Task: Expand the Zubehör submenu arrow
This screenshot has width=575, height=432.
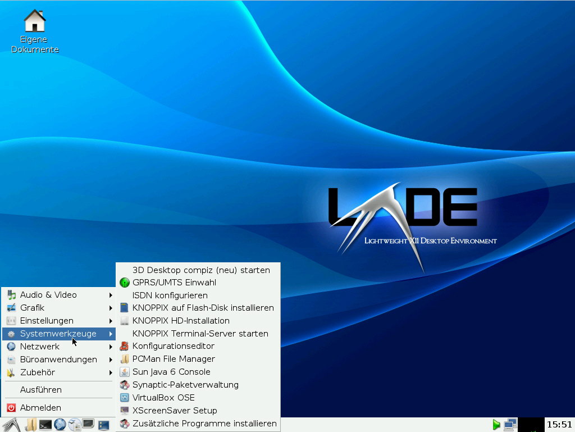Action: [x=111, y=372]
